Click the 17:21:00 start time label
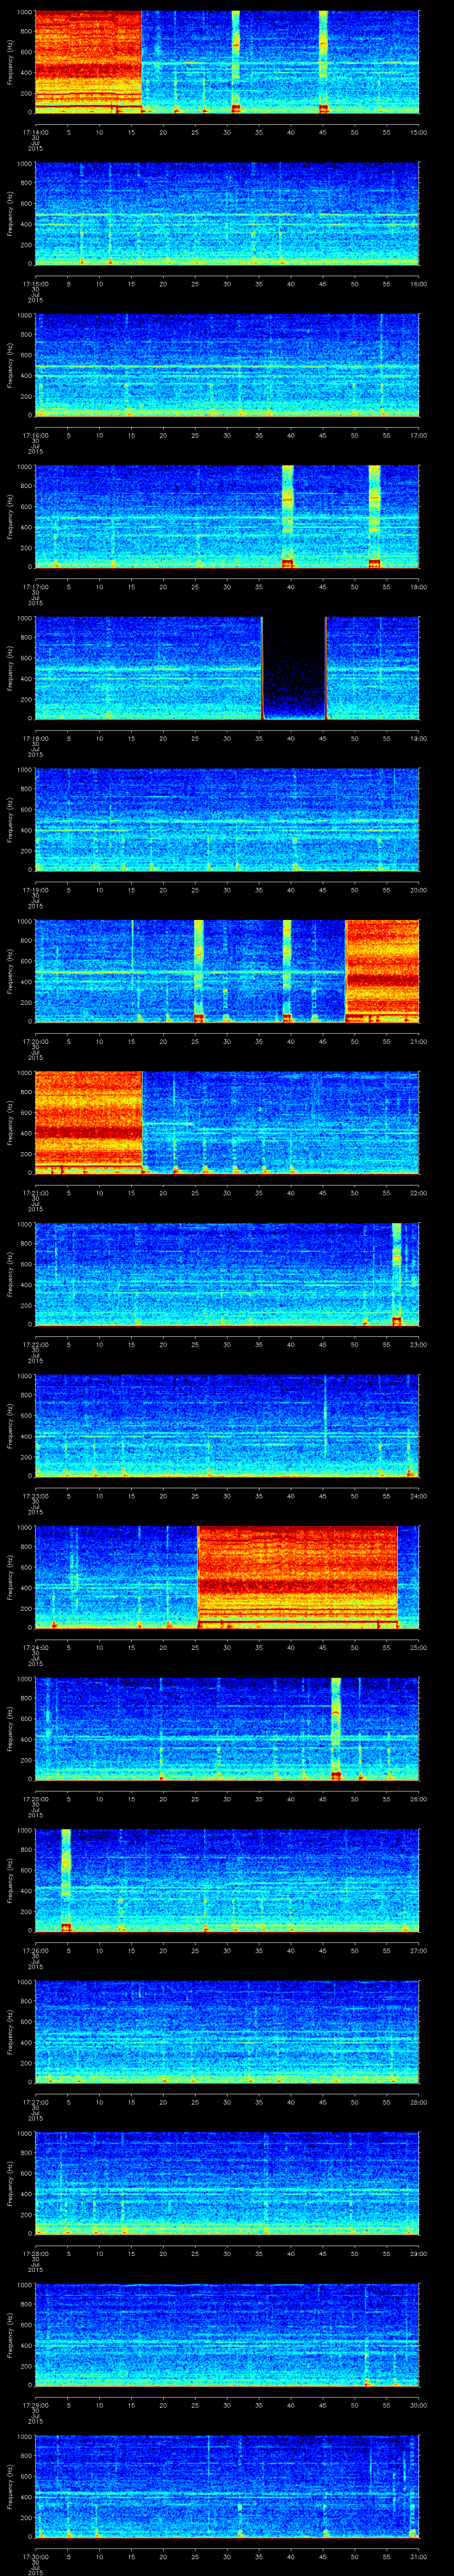Image resolution: width=454 pixels, height=2576 pixels. (x=35, y=1193)
